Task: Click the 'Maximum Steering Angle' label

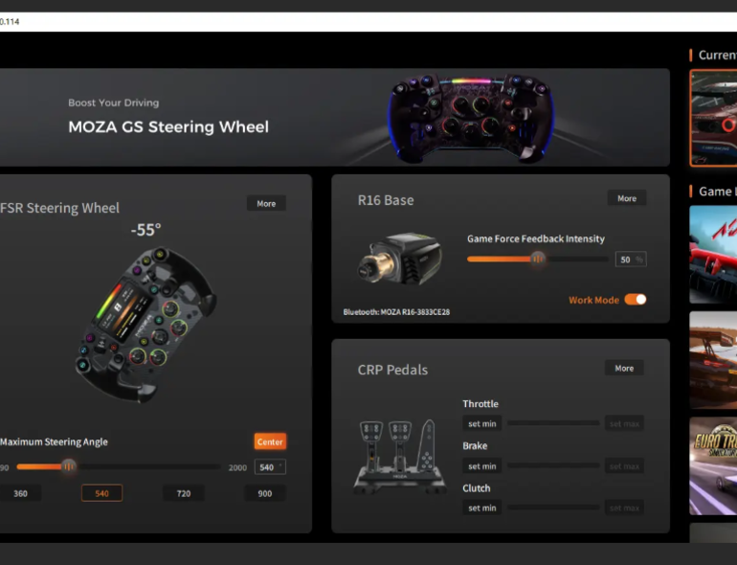Action: (x=54, y=441)
